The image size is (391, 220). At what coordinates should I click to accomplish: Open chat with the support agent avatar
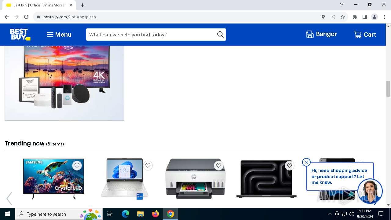370,191
